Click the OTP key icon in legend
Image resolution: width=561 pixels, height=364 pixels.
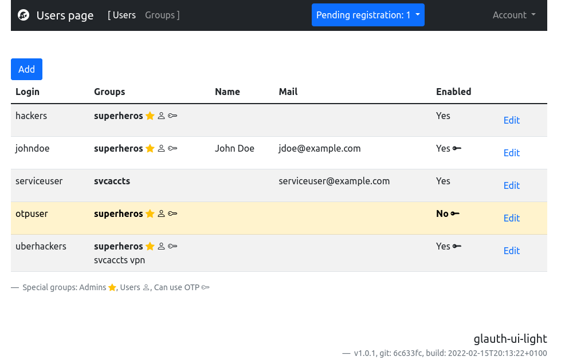205,288
